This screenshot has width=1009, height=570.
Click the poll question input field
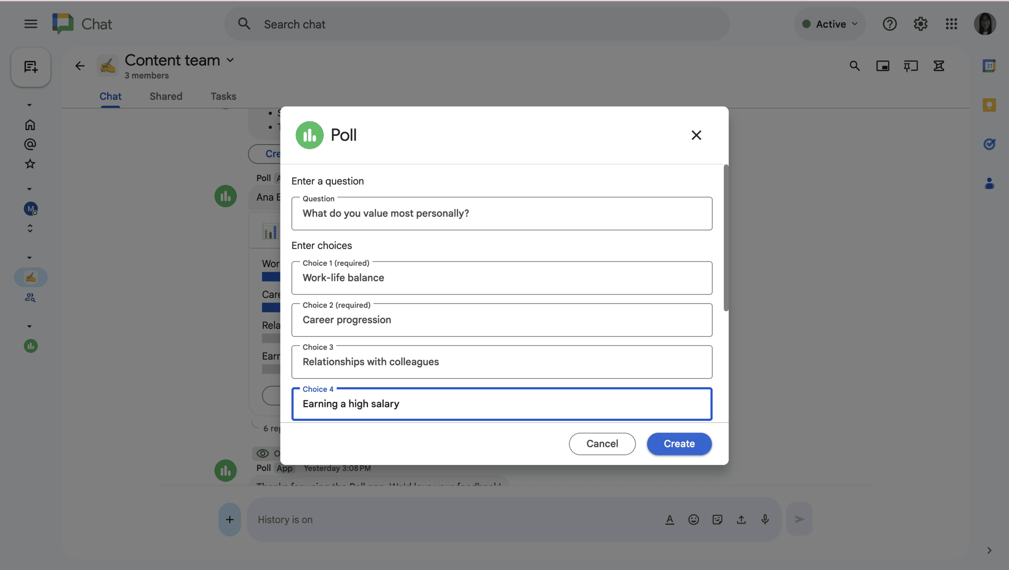click(501, 213)
